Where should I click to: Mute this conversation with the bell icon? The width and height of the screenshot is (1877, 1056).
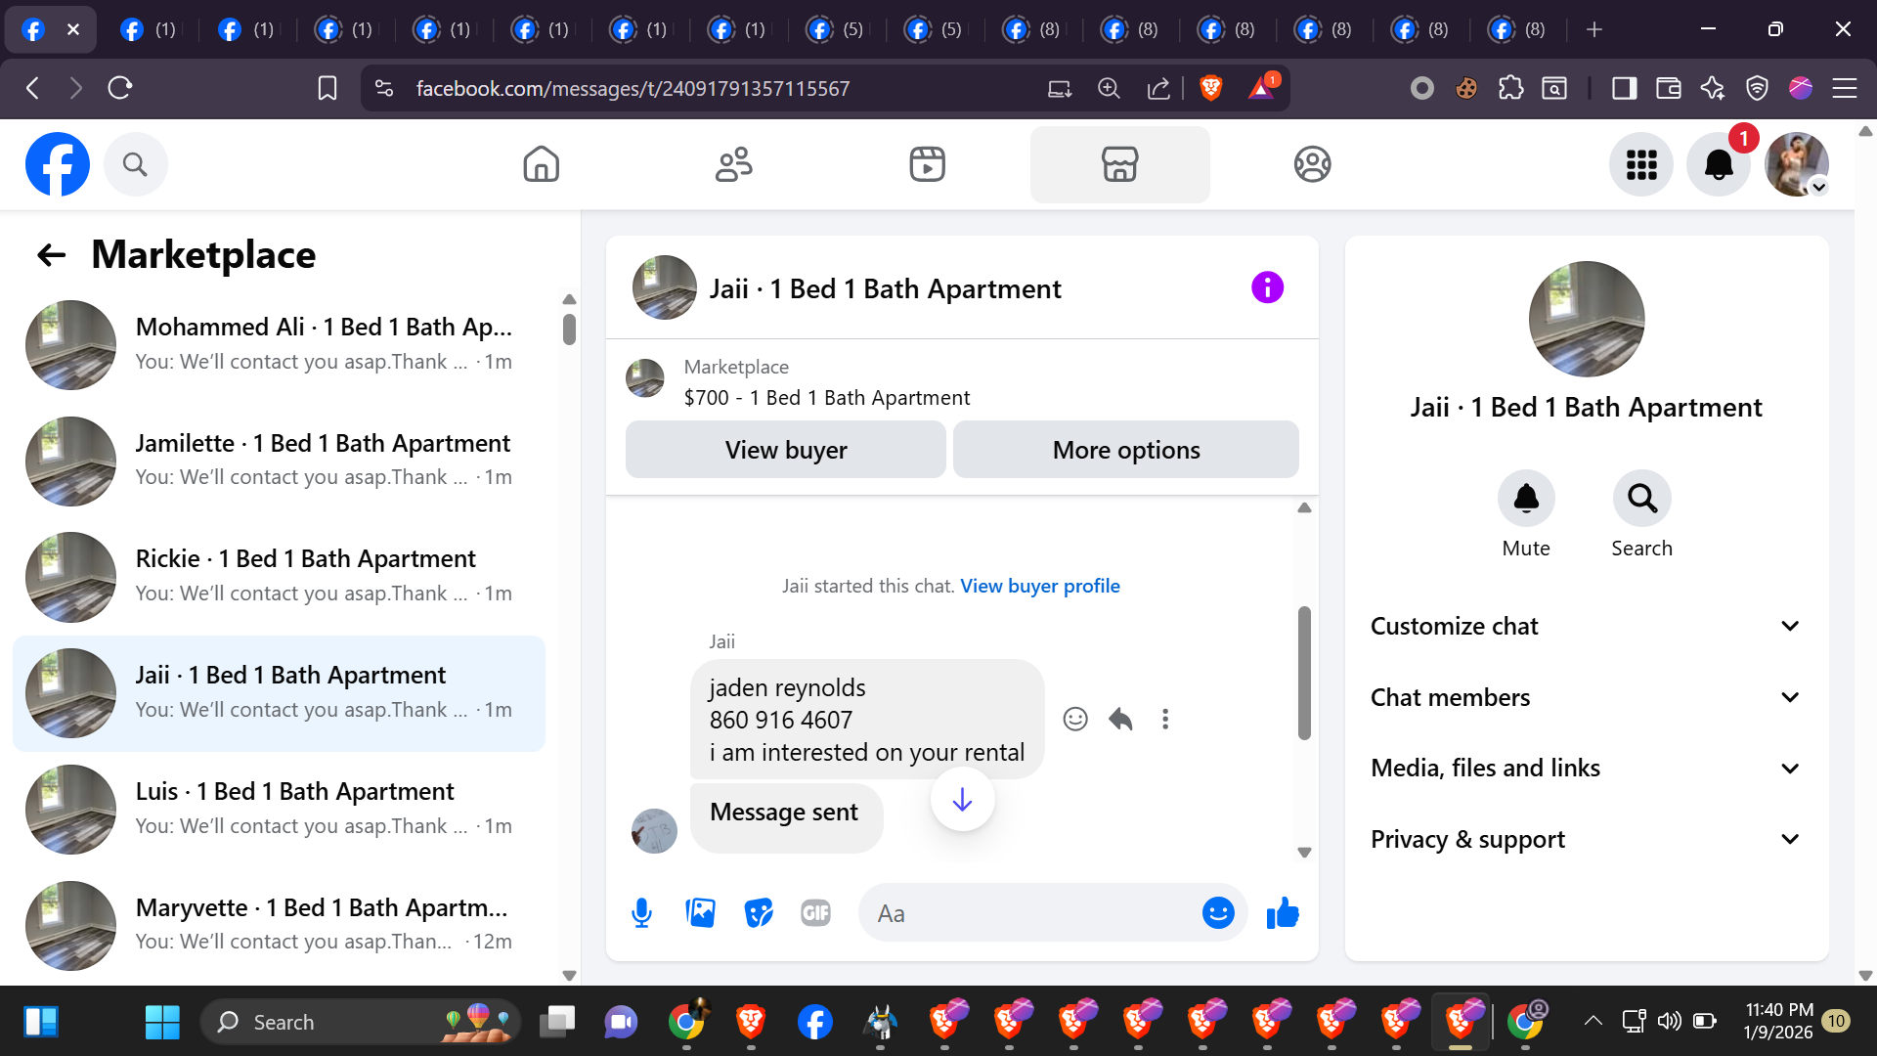pos(1525,499)
